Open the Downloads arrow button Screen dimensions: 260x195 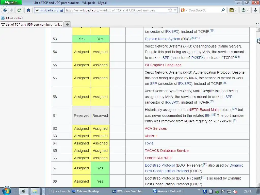[x=255, y=10]
